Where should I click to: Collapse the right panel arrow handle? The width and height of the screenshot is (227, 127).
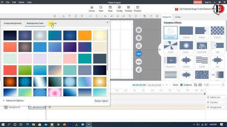pyautogui.click(x=160, y=50)
